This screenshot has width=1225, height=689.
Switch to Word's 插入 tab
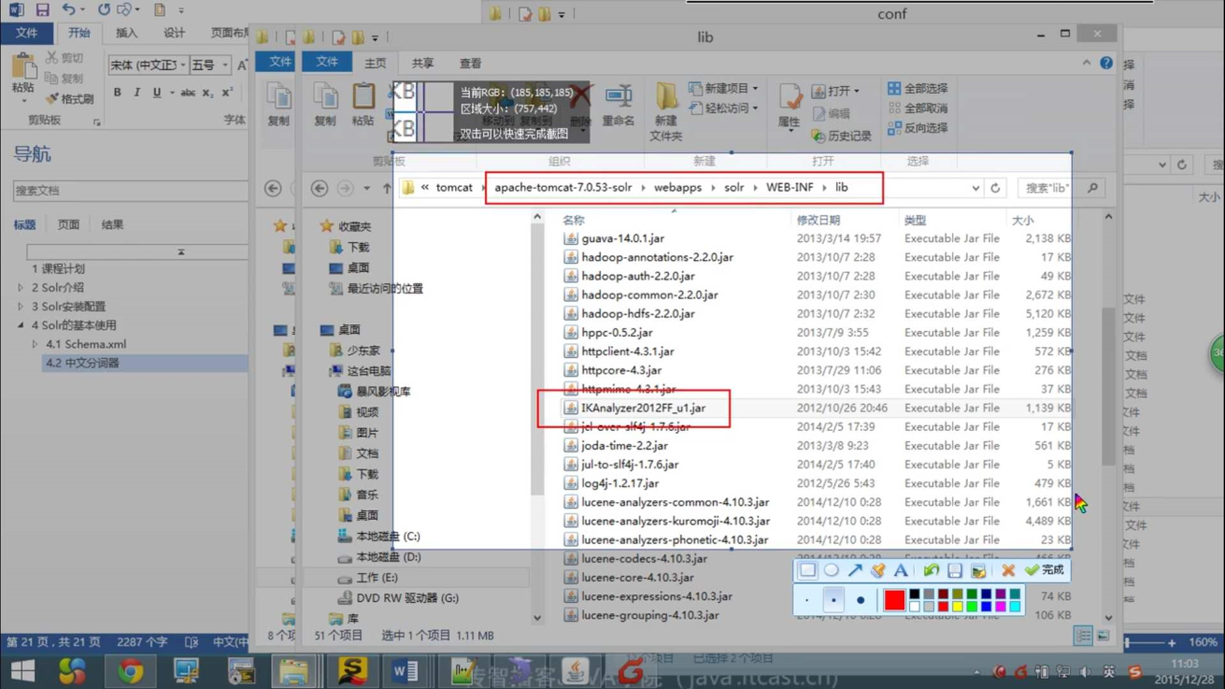click(126, 33)
